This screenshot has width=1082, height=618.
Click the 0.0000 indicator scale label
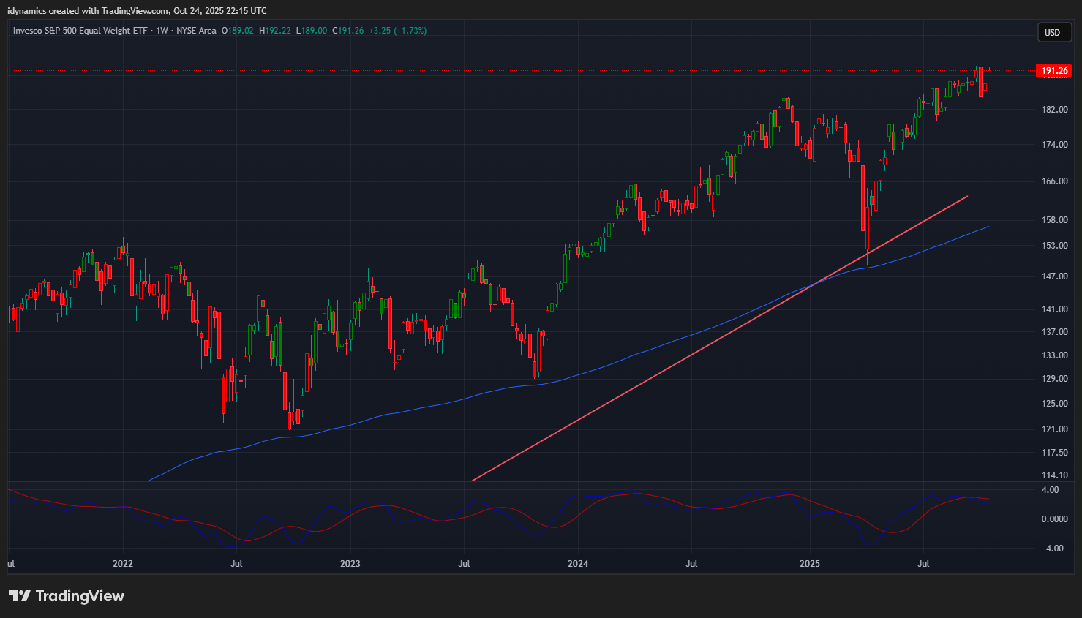click(x=1053, y=519)
